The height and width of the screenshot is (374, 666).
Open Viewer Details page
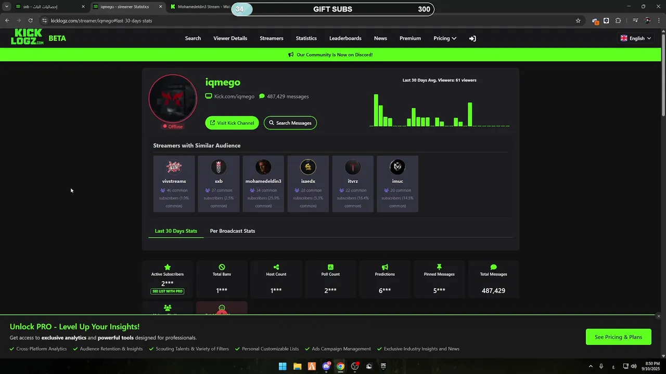coord(230,38)
